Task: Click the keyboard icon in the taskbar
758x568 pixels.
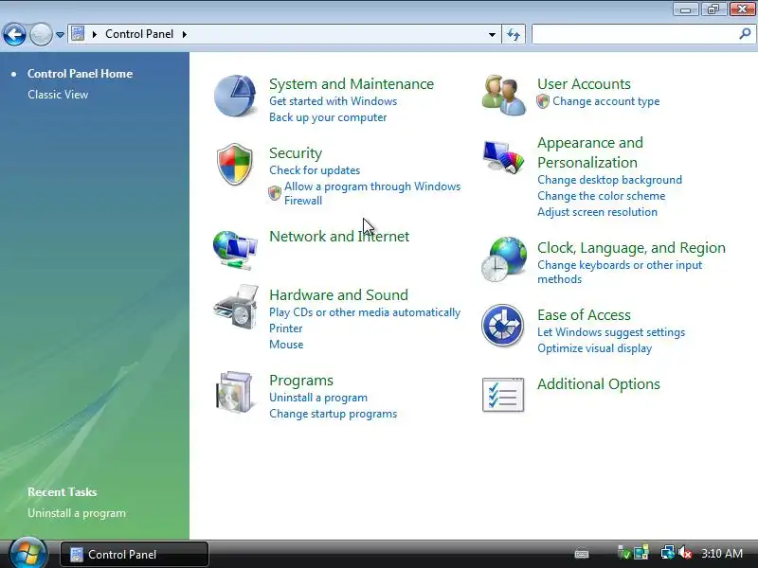Action: (x=582, y=554)
